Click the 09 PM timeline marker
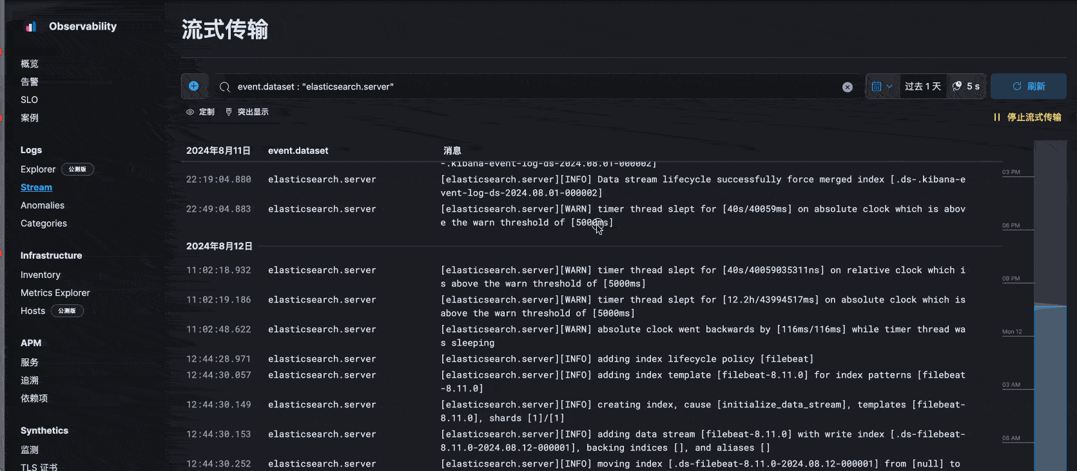This screenshot has height=471, width=1077. [1011, 279]
